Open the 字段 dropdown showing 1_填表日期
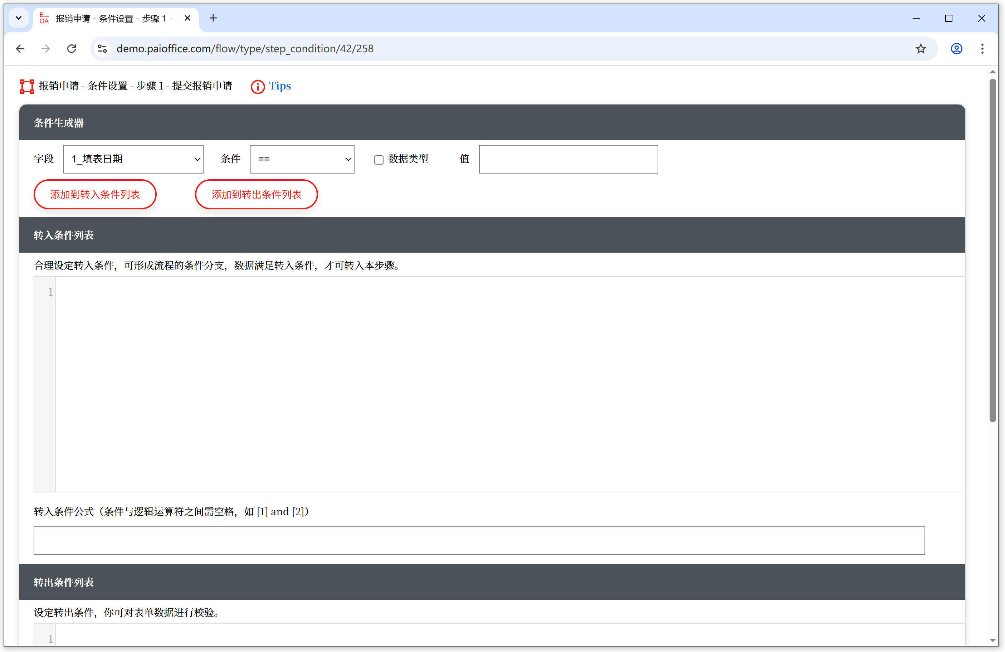1005x652 pixels. [133, 159]
